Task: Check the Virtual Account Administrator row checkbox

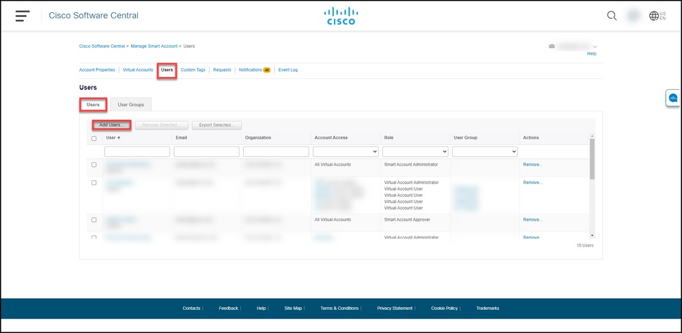Action: click(94, 183)
